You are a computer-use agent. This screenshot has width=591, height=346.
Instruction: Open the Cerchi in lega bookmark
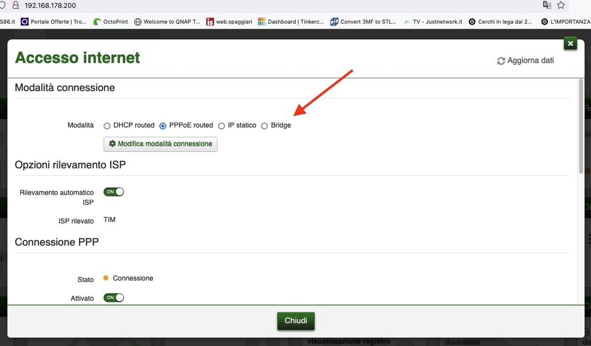[500, 22]
